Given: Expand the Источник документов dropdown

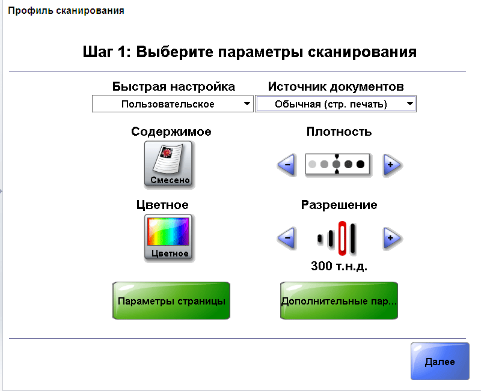Looking at the screenshot, I should (336, 105).
